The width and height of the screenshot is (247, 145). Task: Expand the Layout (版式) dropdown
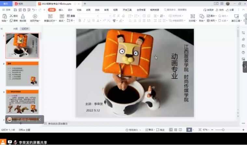coord(62,20)
